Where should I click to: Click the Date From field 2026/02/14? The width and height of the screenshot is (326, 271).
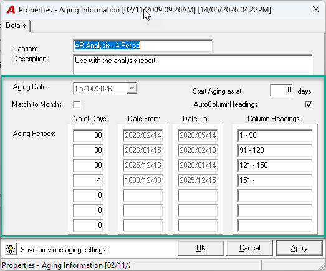(143, 135)
